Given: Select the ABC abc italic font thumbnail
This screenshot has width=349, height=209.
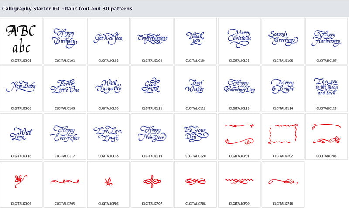Looking at the screenshot, I should [21, 38].
